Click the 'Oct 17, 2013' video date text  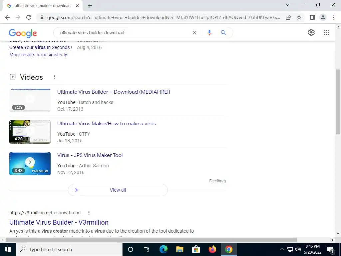click(70, 109)
